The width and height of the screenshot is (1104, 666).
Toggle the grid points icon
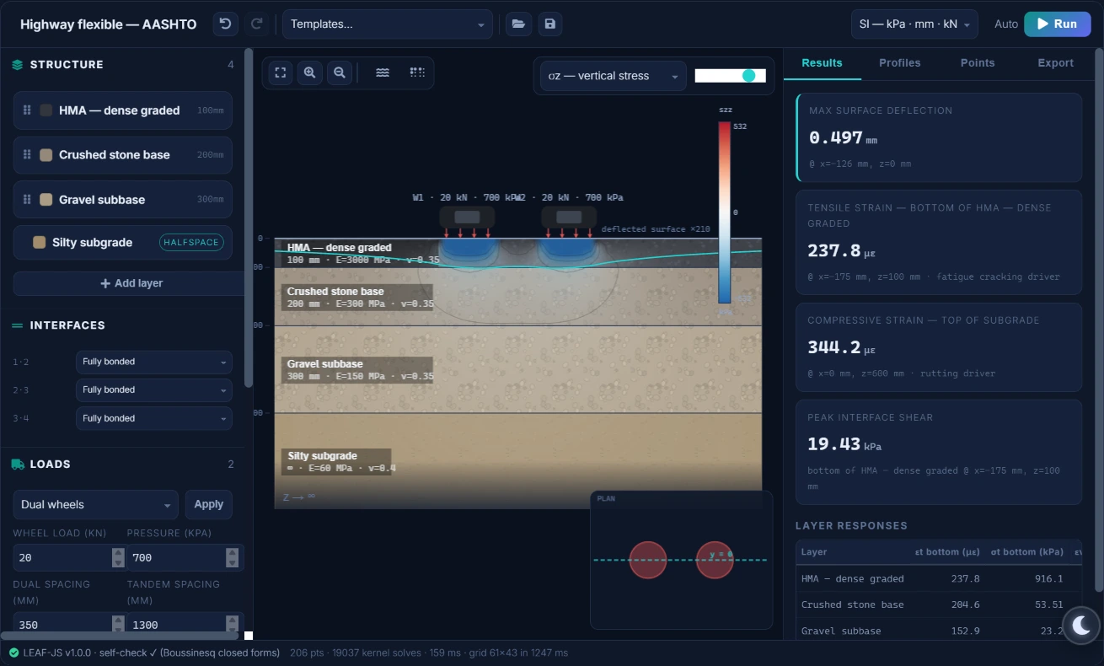tap(416, 73)
